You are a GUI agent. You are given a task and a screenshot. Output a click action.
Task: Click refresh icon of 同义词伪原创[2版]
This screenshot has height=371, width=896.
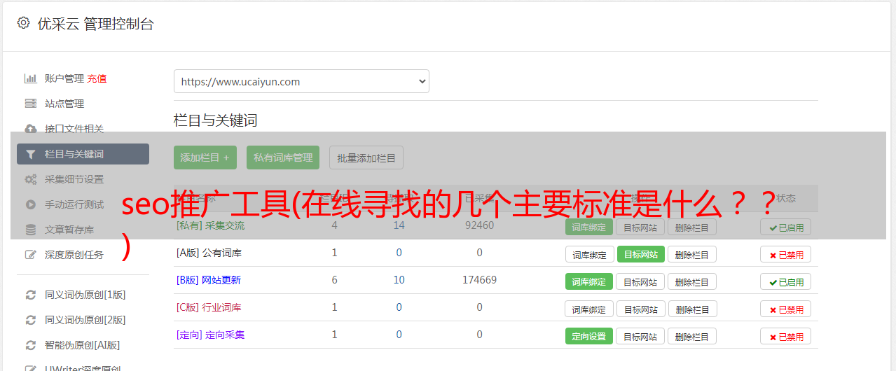point(30,320)
